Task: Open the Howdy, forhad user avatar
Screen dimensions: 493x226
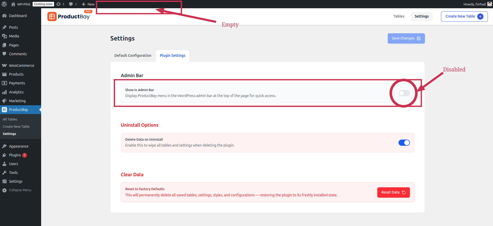Action: (490, 4)
